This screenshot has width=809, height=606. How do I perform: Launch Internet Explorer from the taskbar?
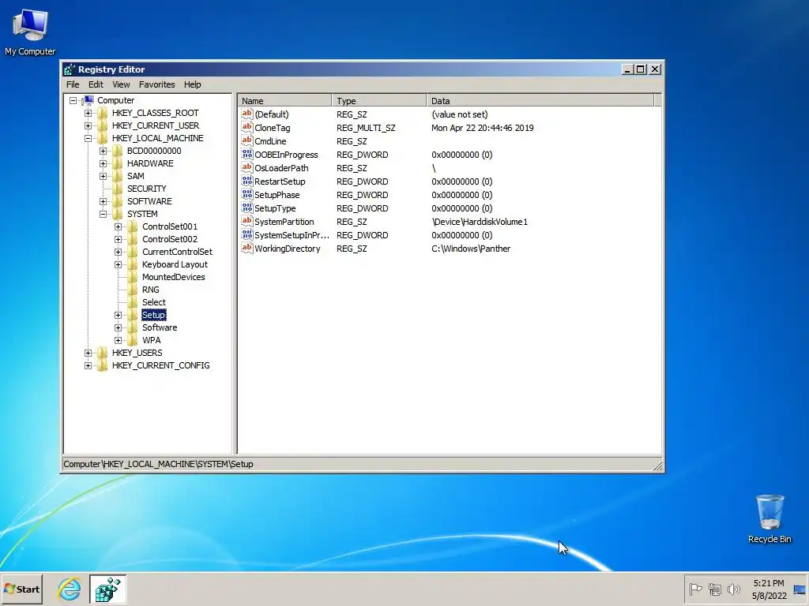point(70,589)
